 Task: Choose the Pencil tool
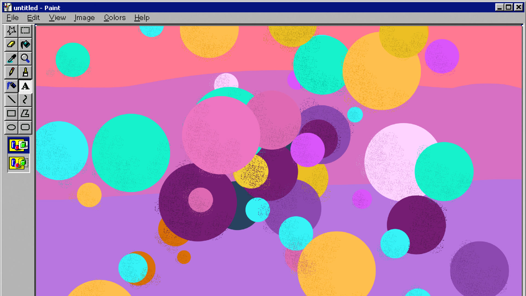tap(11, 72)
